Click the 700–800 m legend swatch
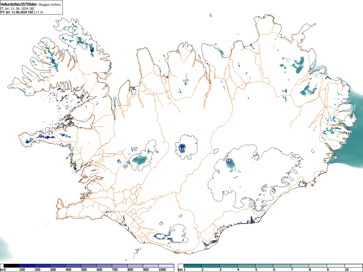The image size is (363, 272). (x=120, y=266)
